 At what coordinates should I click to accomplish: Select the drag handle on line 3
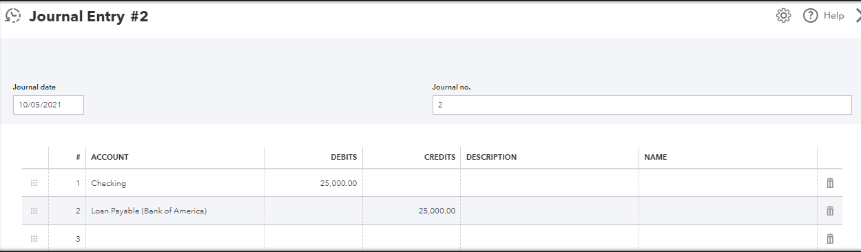coord(34,239)
